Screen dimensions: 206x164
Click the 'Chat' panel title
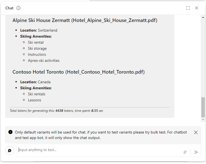(x=9, y=8)
